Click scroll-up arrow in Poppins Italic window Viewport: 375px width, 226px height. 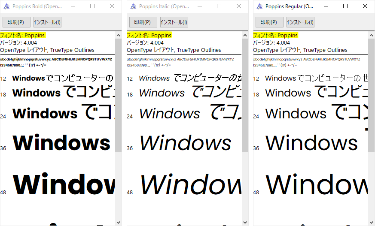pyautogui.click(x=245, y=35)
